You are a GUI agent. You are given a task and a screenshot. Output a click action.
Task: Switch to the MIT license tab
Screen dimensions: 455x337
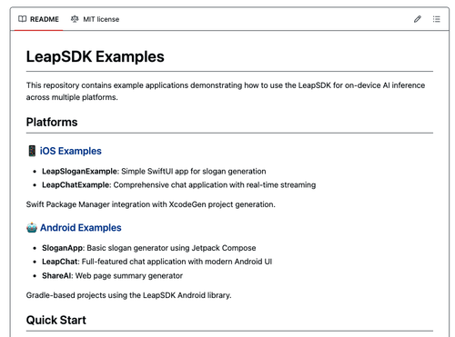(x=96, y=19)
